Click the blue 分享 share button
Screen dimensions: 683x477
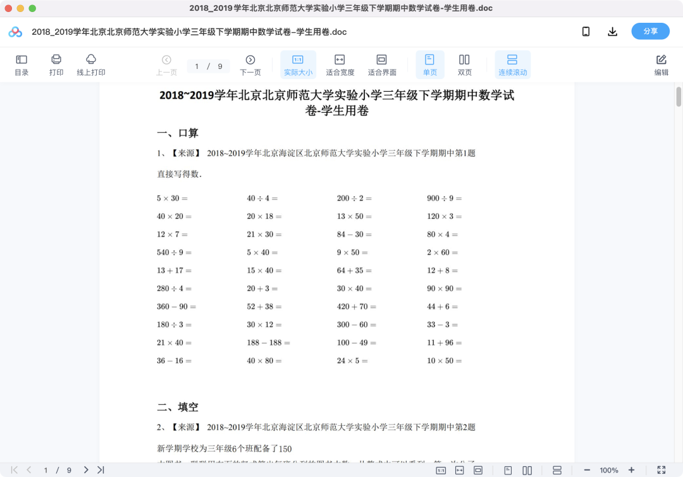[x=650, y=32]
